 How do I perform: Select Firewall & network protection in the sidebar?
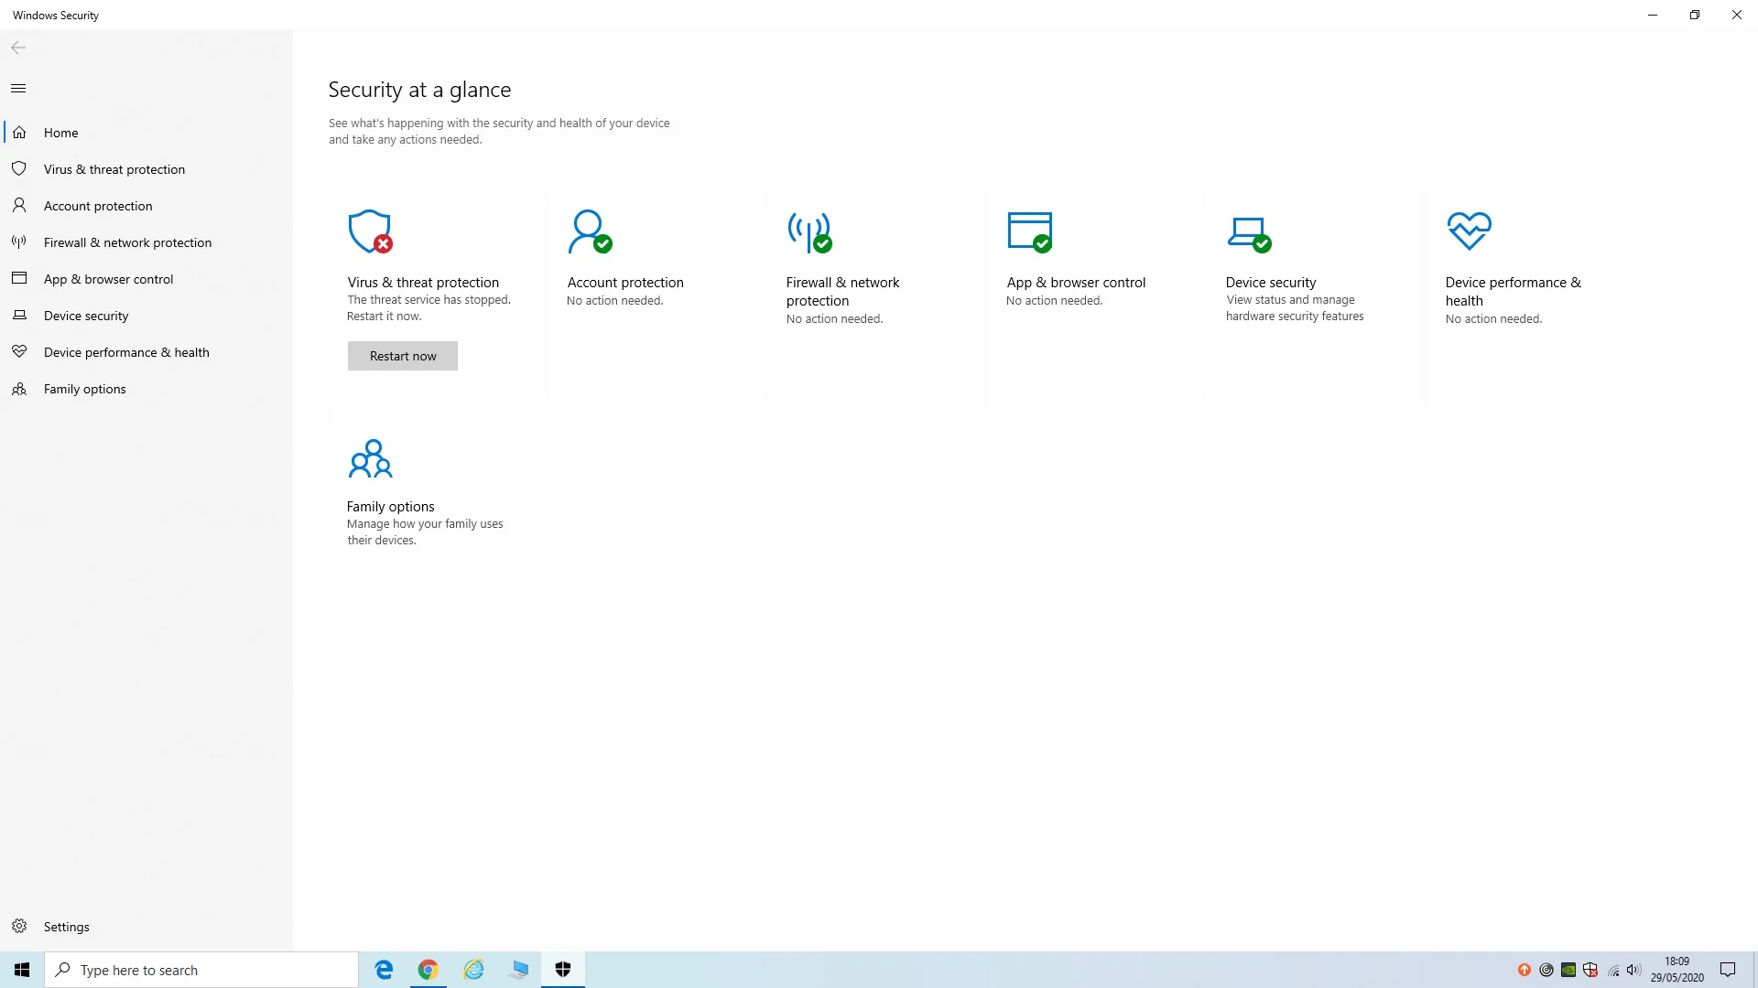(146, 242)
